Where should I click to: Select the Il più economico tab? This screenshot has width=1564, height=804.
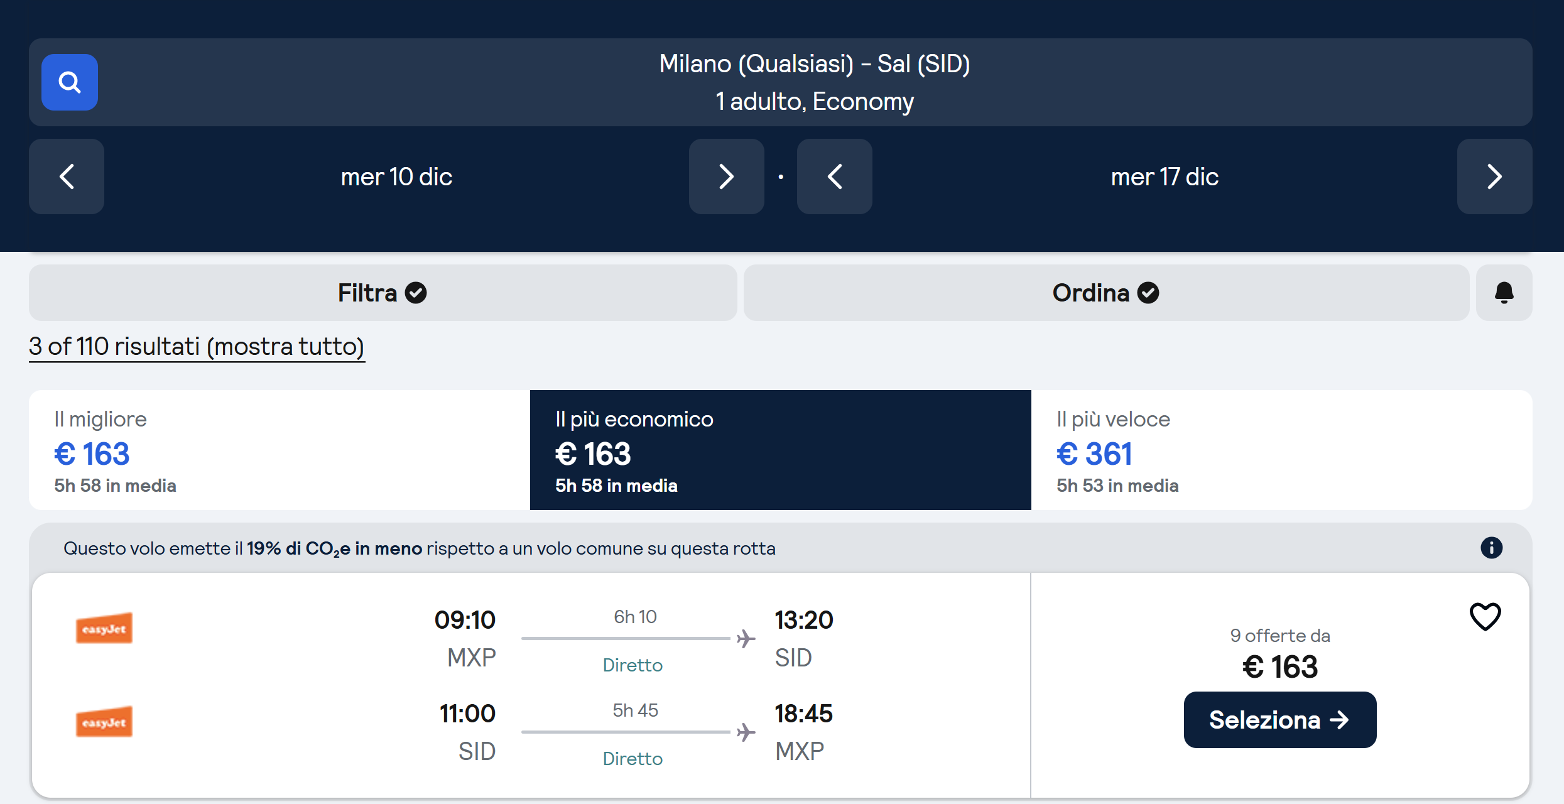click(780, 450)
